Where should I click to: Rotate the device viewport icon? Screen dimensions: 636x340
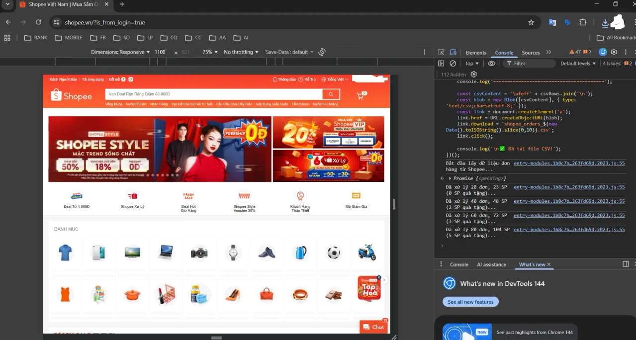[322, 52]
